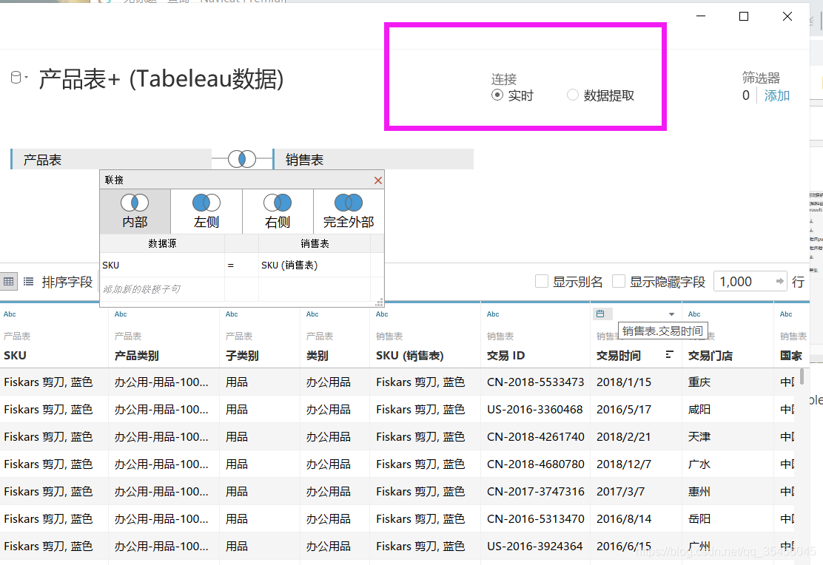823x565 pixels.
Task: Click the 销售表 table box
Action: [373, 160]
